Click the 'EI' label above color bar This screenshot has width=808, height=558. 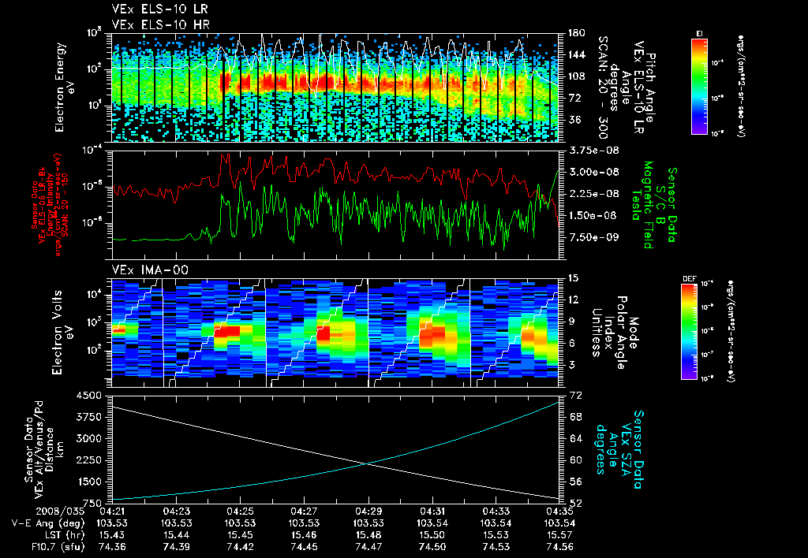[699, 33]
